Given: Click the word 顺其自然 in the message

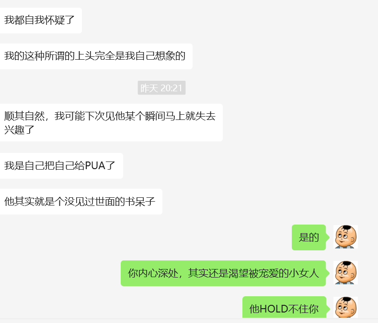Looking at the screenshot, I should 24,116.
